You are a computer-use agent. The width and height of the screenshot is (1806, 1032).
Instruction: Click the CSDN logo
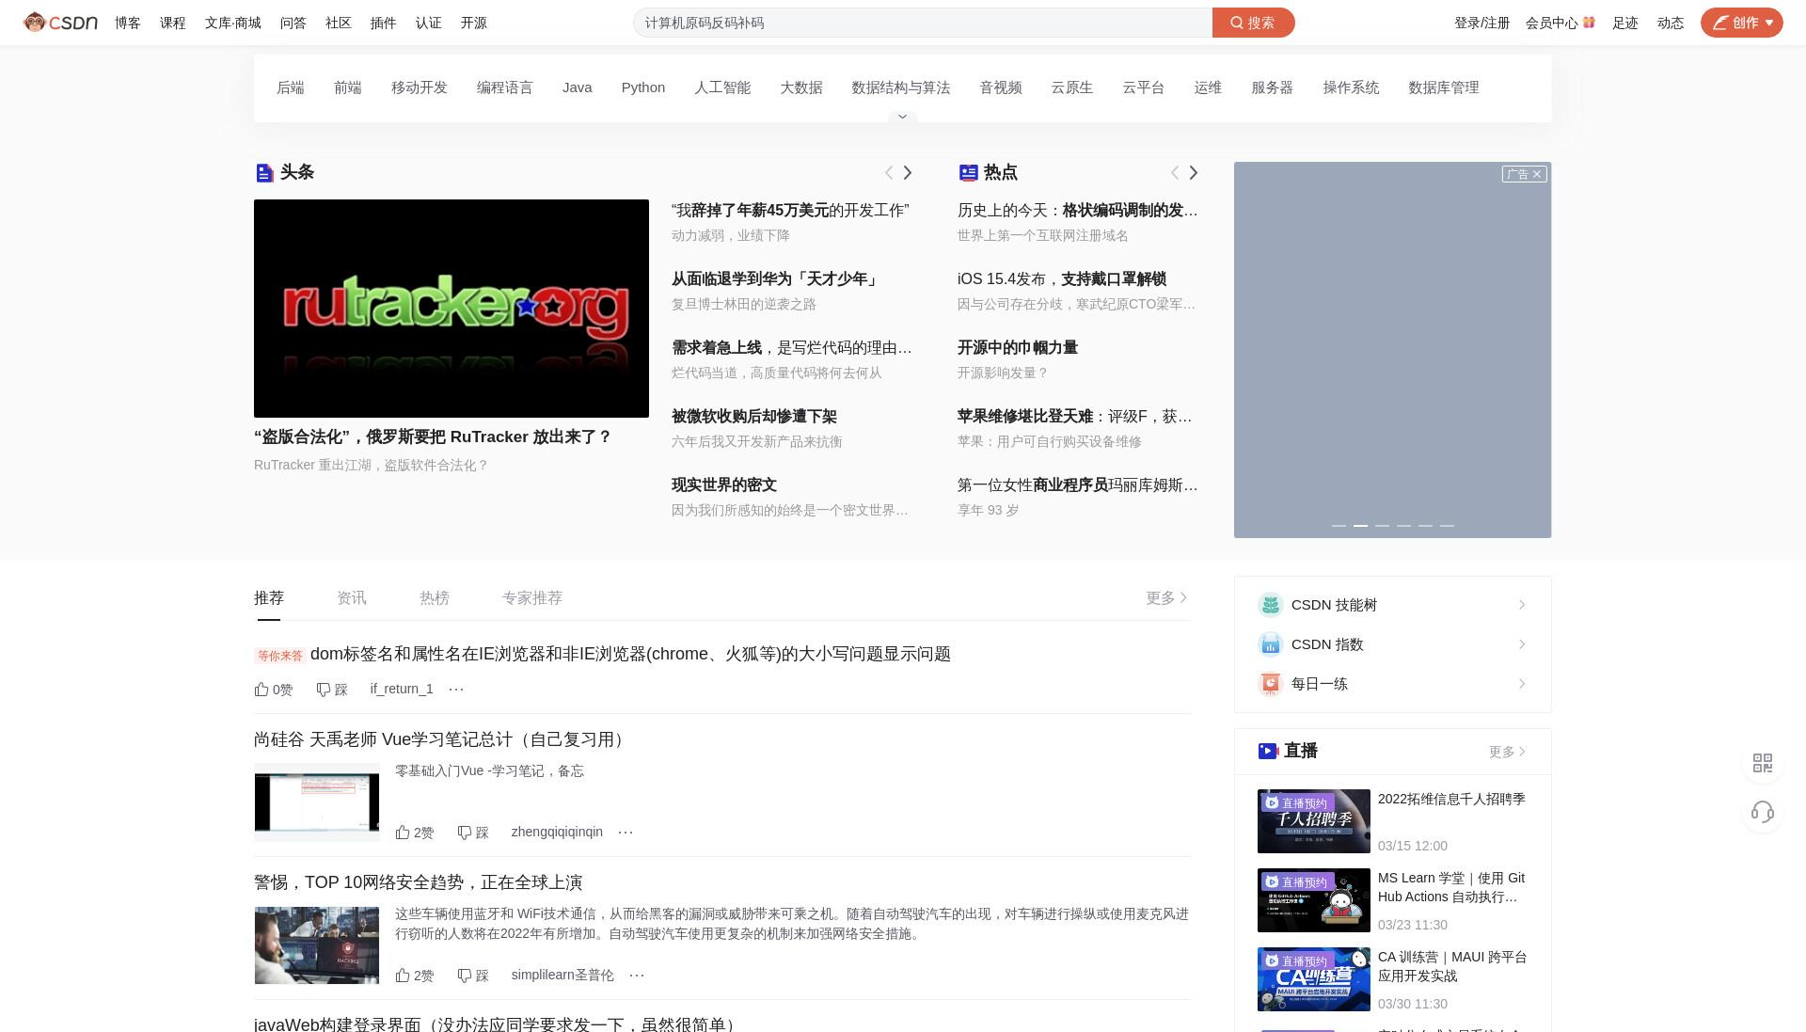(61, 23)
